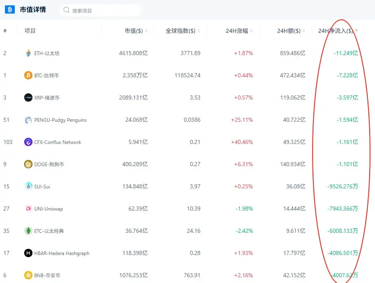Click the ETC Ethereum Classic icon
The height and width of the screenshot is (283, 375).
click(x=28, y=231)
